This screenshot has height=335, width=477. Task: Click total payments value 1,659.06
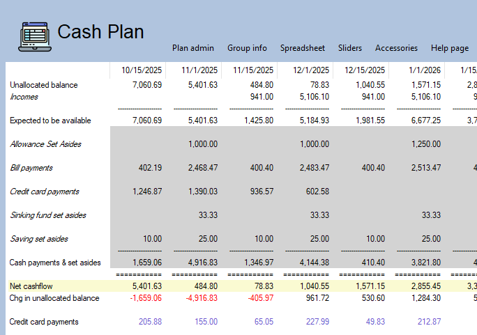[x=147, y=263]
